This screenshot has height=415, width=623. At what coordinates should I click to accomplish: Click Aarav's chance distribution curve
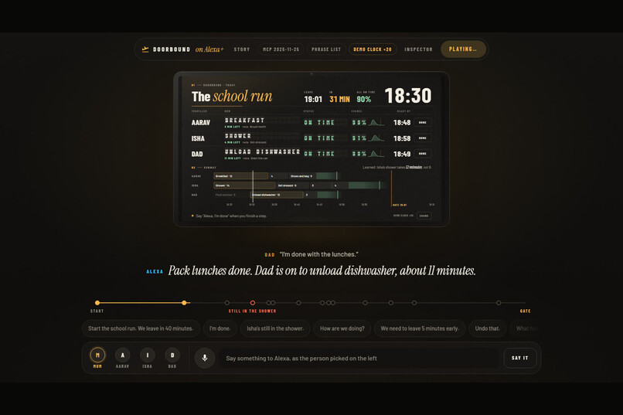point(376,122)
